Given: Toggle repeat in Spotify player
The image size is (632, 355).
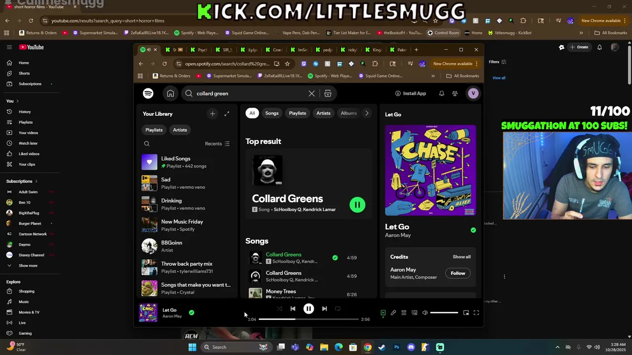Looking at the screenshot, I should click(338, 309).
